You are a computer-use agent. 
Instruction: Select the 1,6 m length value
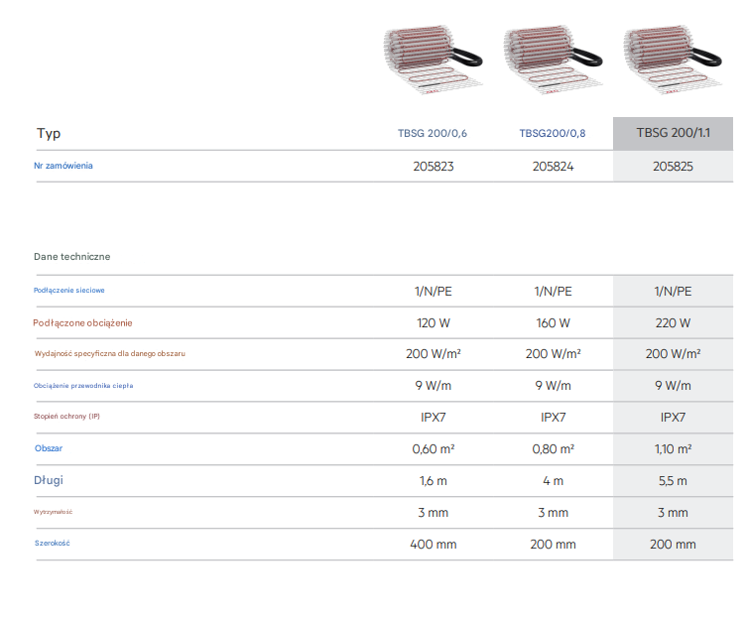pyautogui.click(x=434, y=481)
